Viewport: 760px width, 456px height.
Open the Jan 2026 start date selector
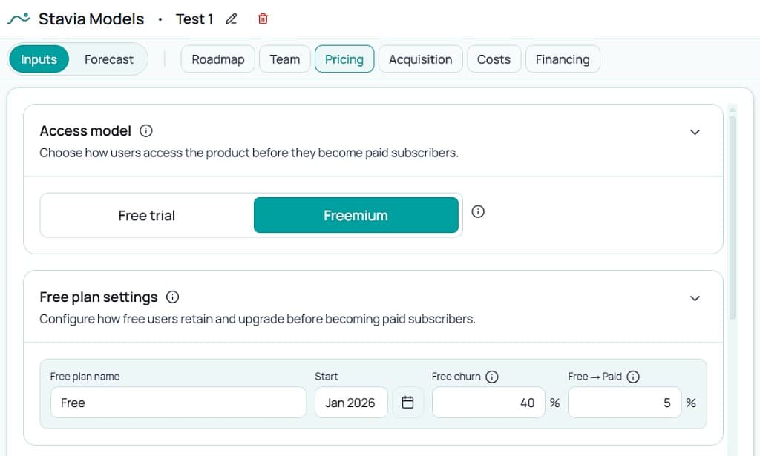[x=351, y=402]
